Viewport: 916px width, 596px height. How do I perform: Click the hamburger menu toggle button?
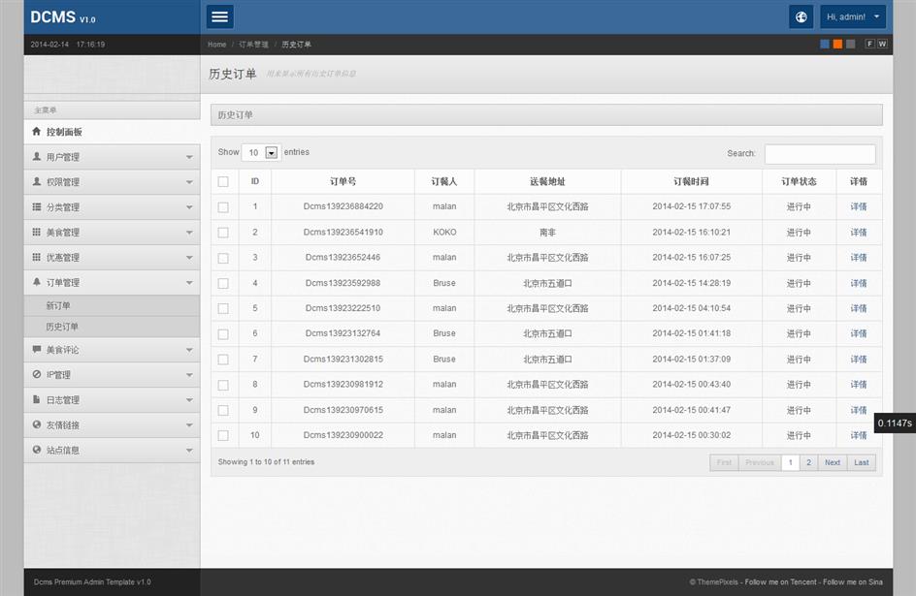[x=220, y=16]
